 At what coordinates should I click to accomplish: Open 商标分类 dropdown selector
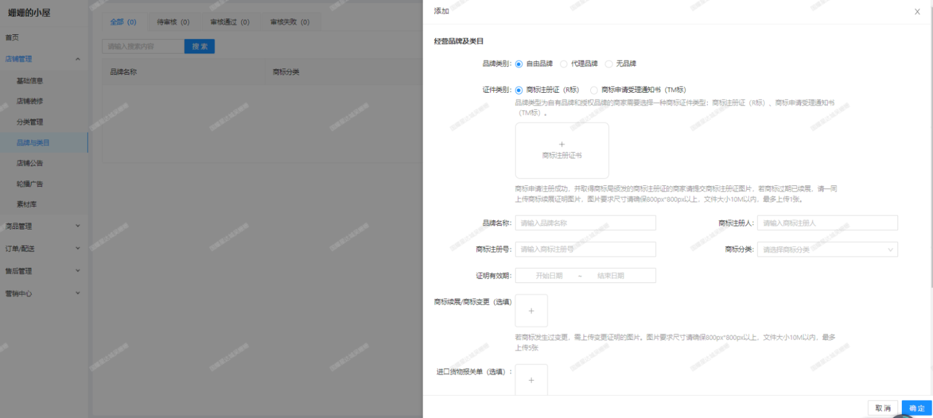click(827, 249)
